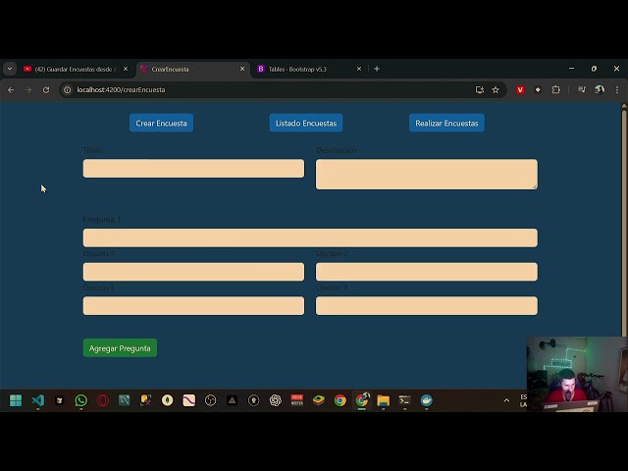Open WhatsApp from the taskbar
Screen dimensions: 628x471
pos(80,400)
